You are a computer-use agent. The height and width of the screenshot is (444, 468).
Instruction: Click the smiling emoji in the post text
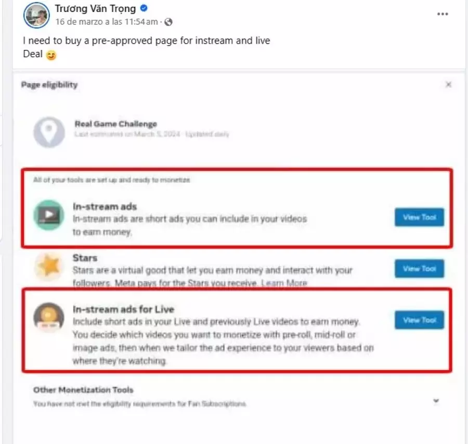pyautogui.click(x=51, y=55)
